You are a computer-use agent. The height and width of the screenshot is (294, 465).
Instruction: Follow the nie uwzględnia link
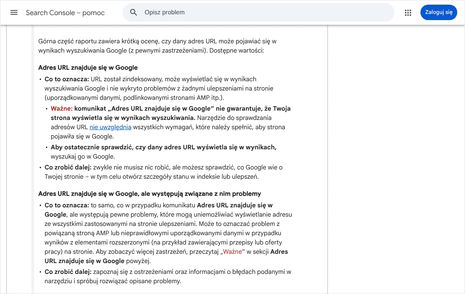(110, 127)
